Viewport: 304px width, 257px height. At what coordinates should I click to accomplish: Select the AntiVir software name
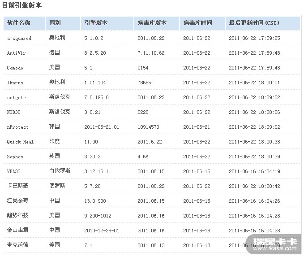pyautogui.click(x=16, y=53)
